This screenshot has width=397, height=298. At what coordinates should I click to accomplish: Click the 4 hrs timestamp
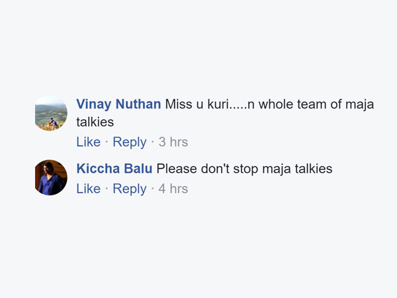click(x=173, y=189)
